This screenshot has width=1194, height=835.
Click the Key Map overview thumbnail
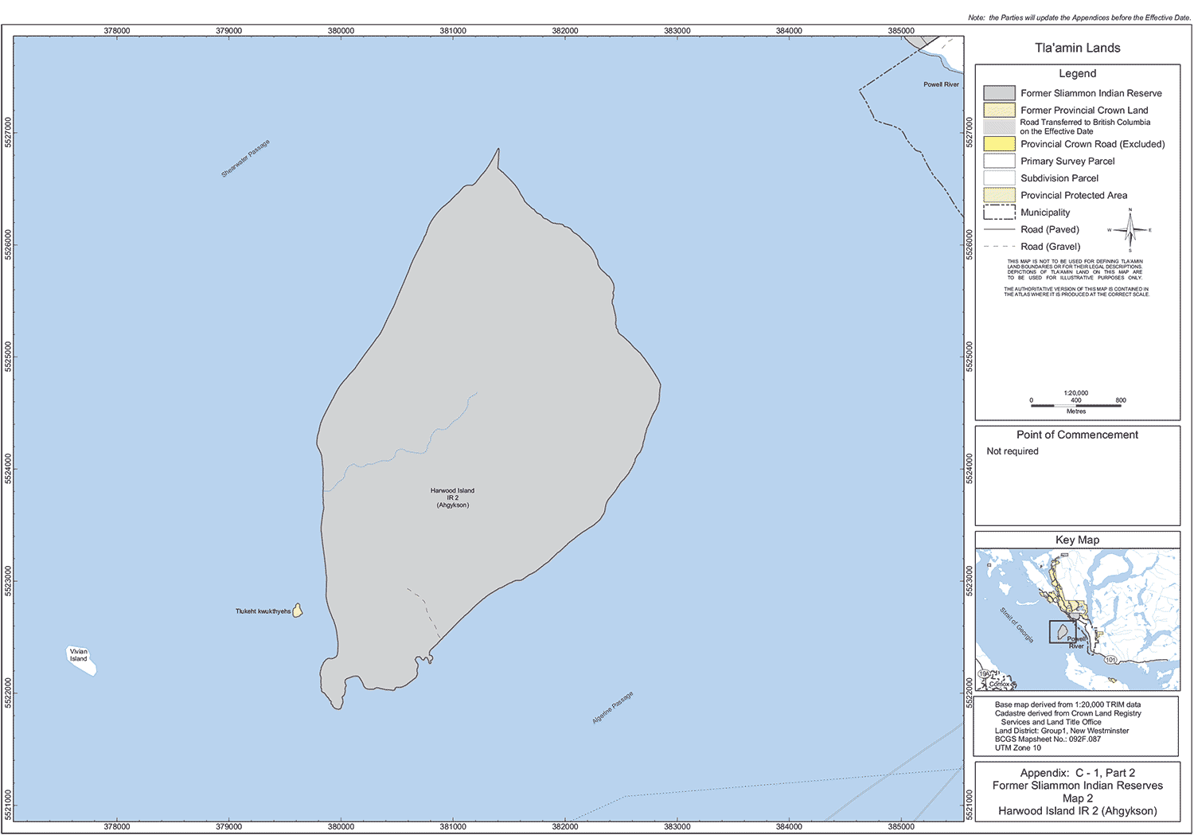[x=1078, y=619]
